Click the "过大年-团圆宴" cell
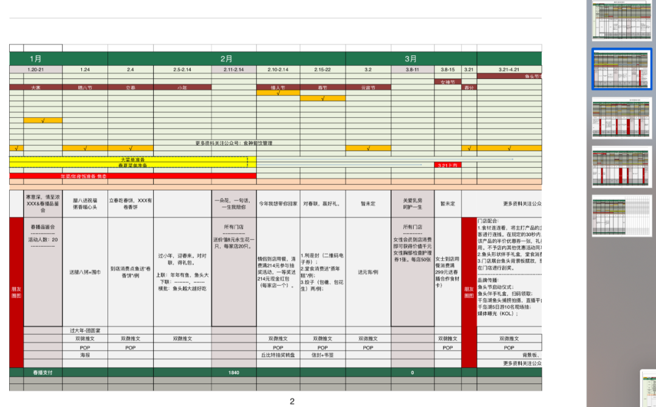The image size is (656, 407). coord(85,330)
